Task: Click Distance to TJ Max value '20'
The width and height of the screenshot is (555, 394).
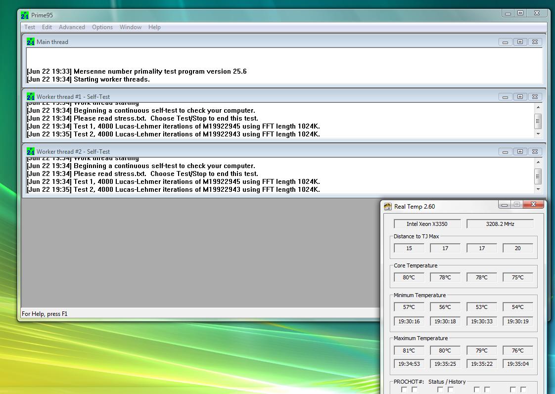Action: click(x=517, y=248)
